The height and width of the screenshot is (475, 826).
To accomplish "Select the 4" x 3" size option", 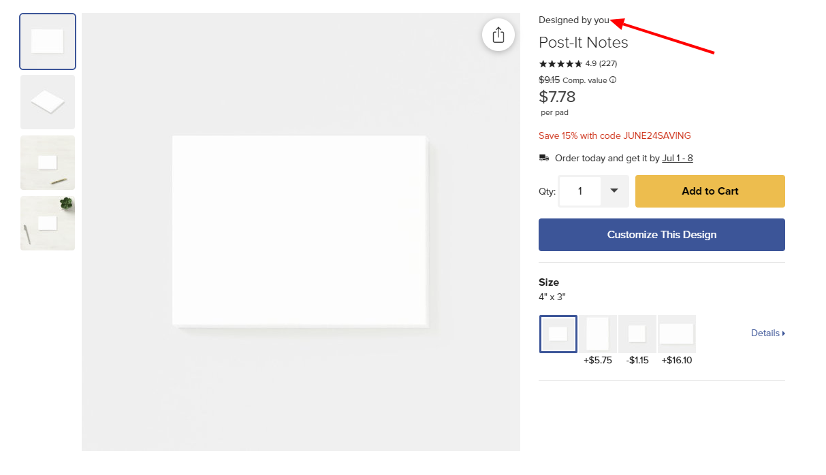I will [558, 334].
